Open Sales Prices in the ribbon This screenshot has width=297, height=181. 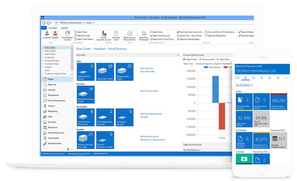click(156, 32)
